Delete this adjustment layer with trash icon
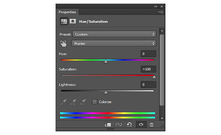 tap(151, 124)
